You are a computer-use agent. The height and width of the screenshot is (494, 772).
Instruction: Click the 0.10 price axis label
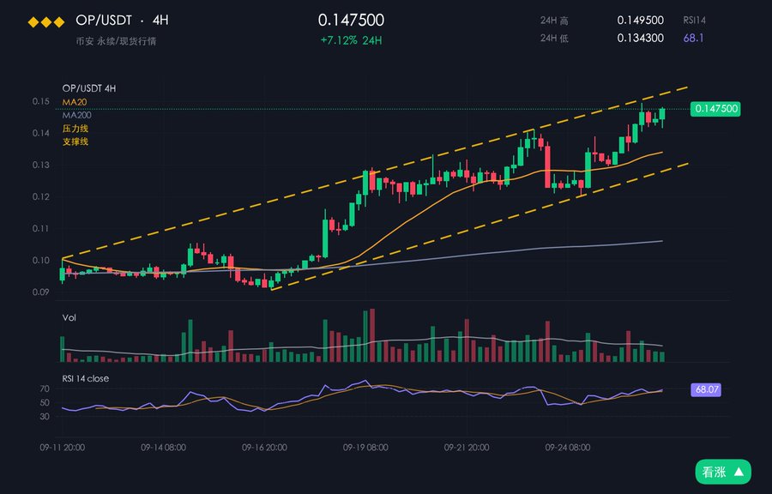[41, 260]
